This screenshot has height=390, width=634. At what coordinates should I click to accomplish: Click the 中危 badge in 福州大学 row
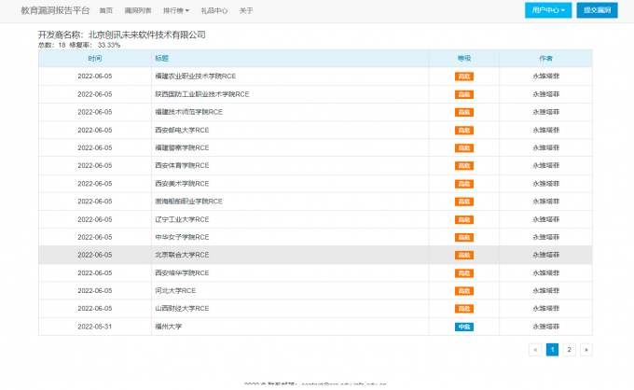click(463, 327)
